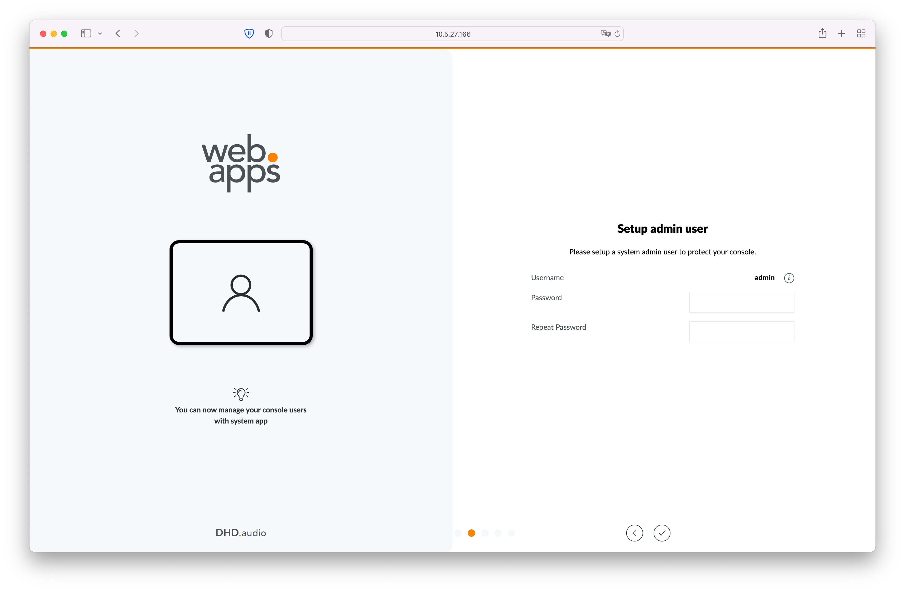Minimize the Safari window

[x=54, y=34]
